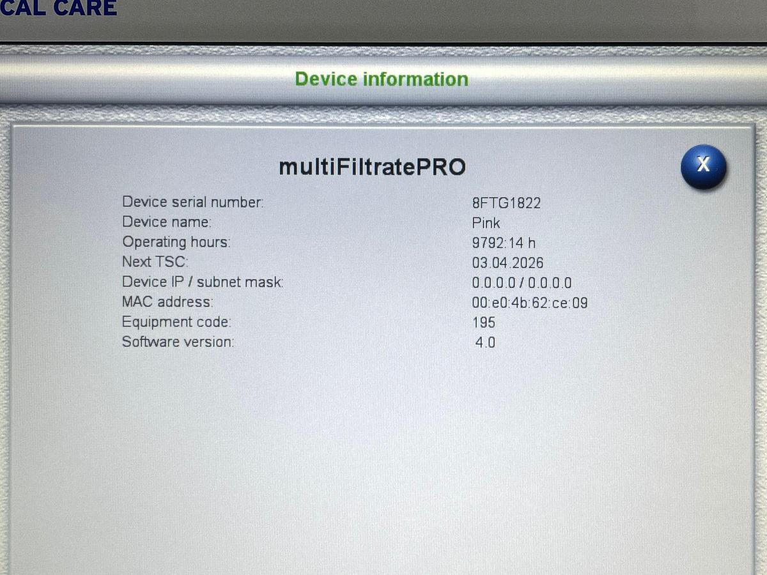
Task: Select the Next TSC date 03.04.2026
Action: tap(507, 263)
